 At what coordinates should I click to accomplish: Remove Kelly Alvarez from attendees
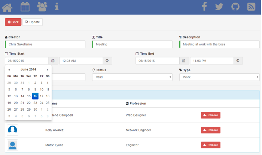[x=210, y=130]
